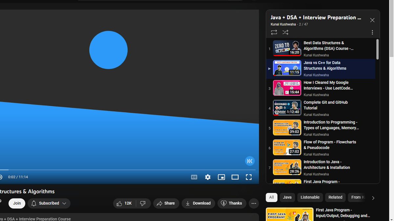Toggle shuffle playlist icon
This screenshot has height=221, width=394.
[x=285, y=32]
